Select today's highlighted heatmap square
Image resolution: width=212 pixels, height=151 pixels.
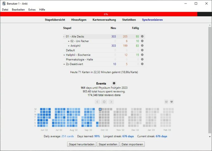pos(100,109)
